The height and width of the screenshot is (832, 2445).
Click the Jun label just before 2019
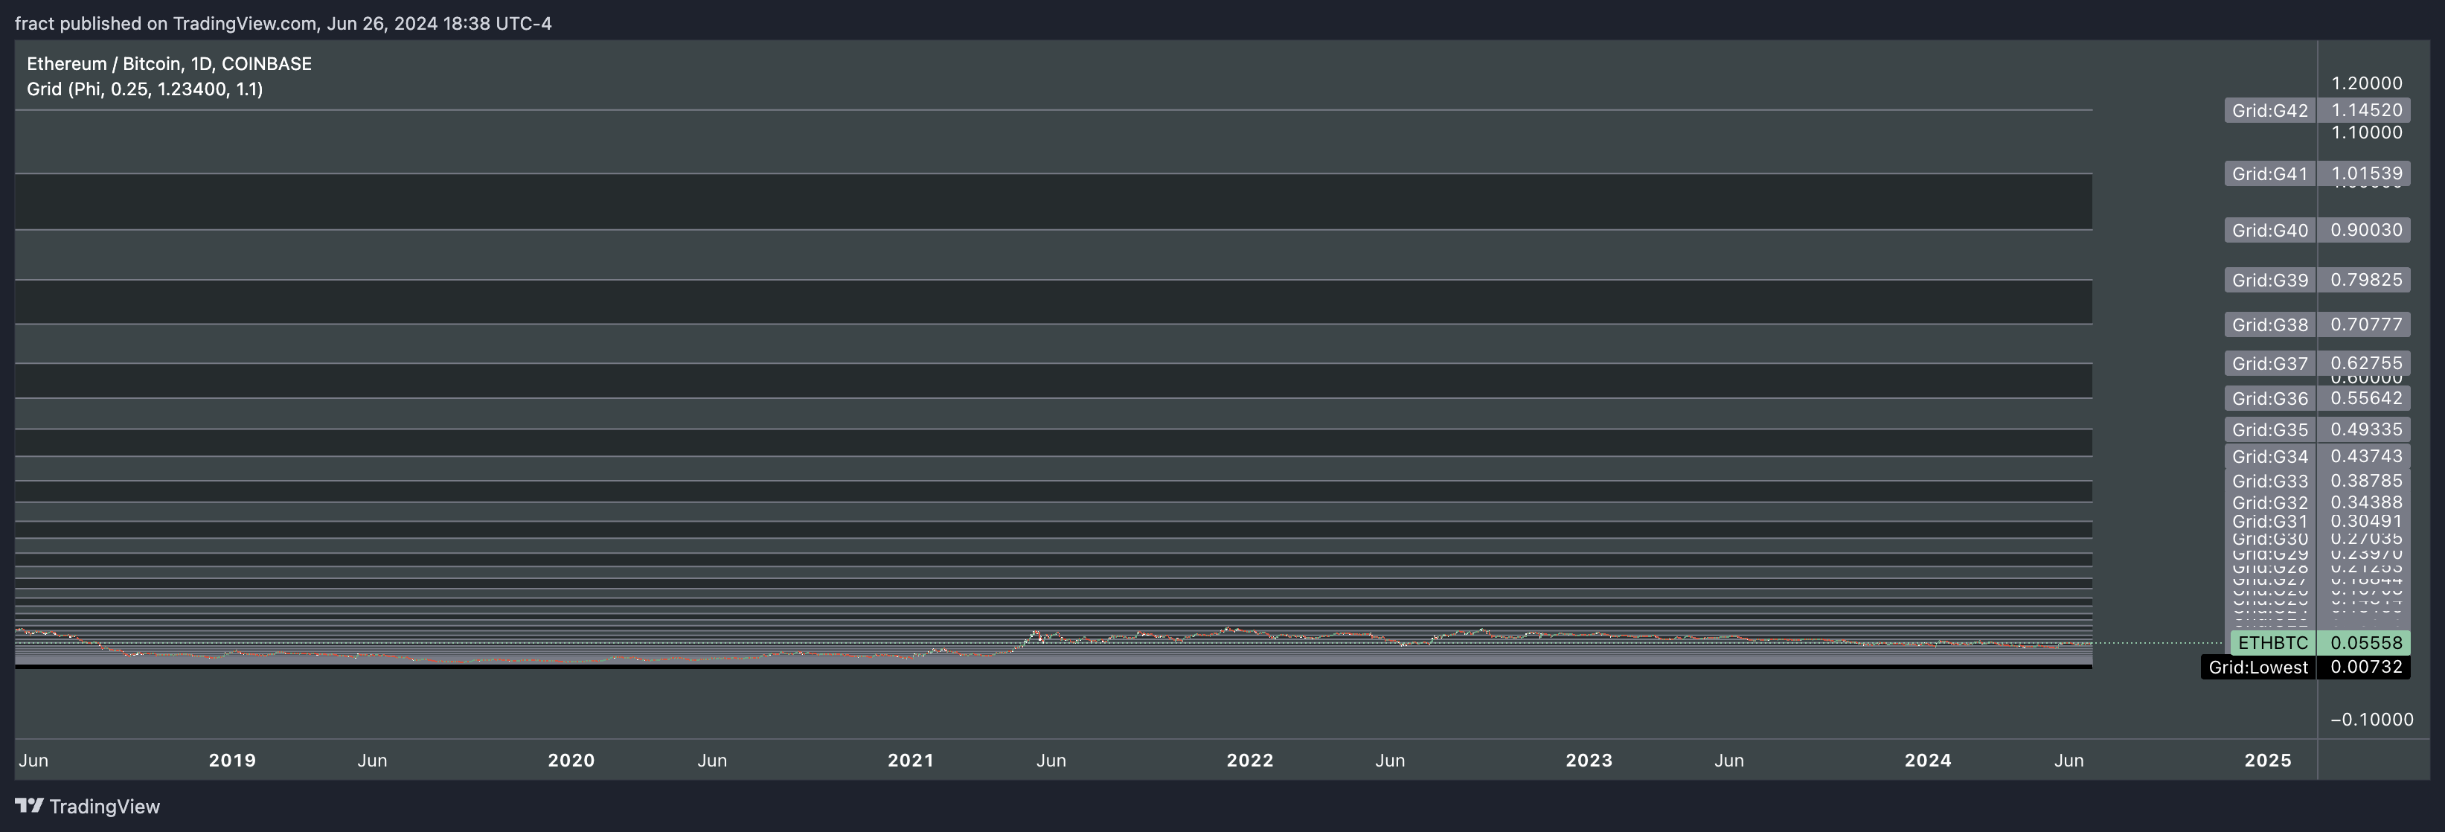click(x=34, y=760)
